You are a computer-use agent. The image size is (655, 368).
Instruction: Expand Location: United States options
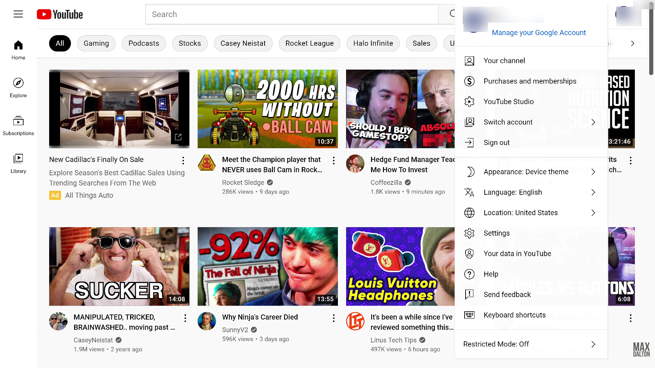point(531,213)
